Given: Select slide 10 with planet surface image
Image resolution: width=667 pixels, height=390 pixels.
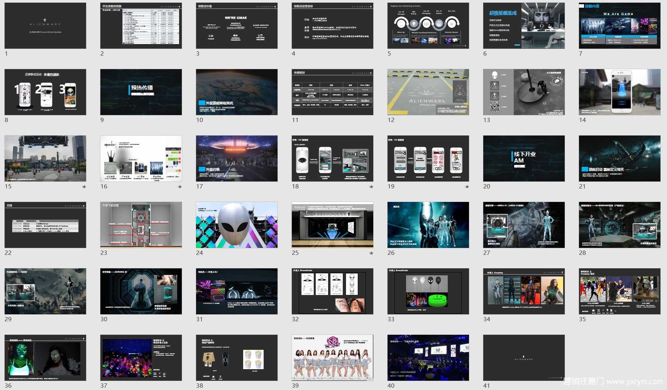Looking at the screenshot, I should coord(237,92).
